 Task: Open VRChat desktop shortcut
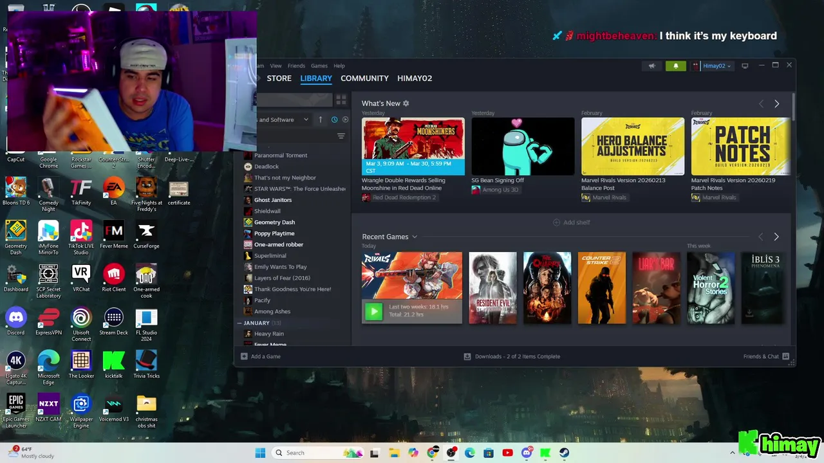click(x=81, y=278)
